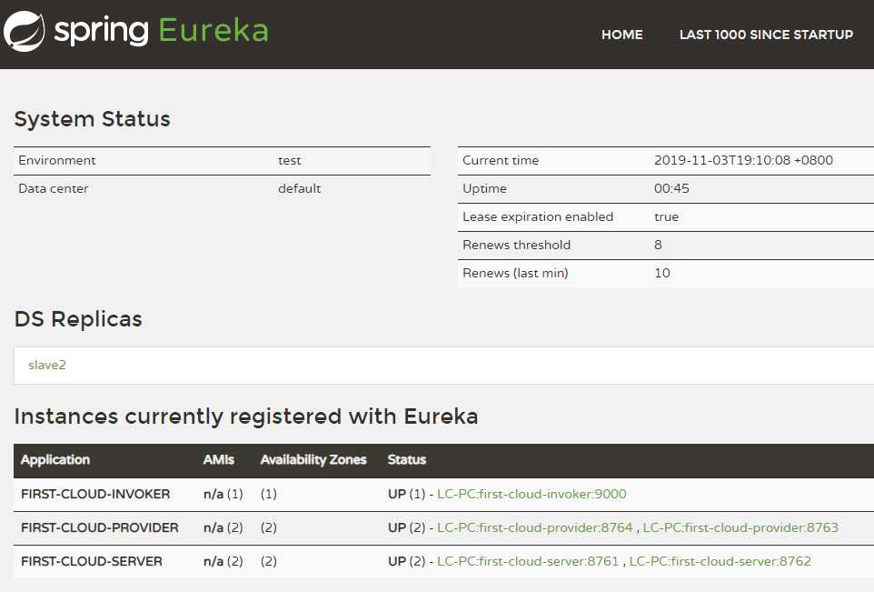
Task: Select the lease expiration value true
Action: (667, 216)
